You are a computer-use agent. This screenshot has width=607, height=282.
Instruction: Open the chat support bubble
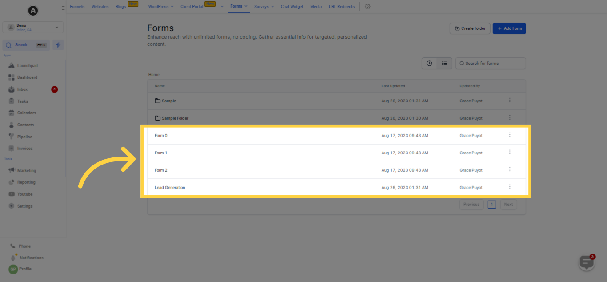click(x=587, y=262)
